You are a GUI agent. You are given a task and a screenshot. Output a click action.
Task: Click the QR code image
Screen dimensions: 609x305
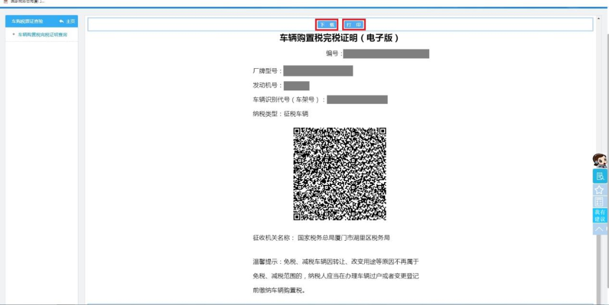[x=339, y=174]
